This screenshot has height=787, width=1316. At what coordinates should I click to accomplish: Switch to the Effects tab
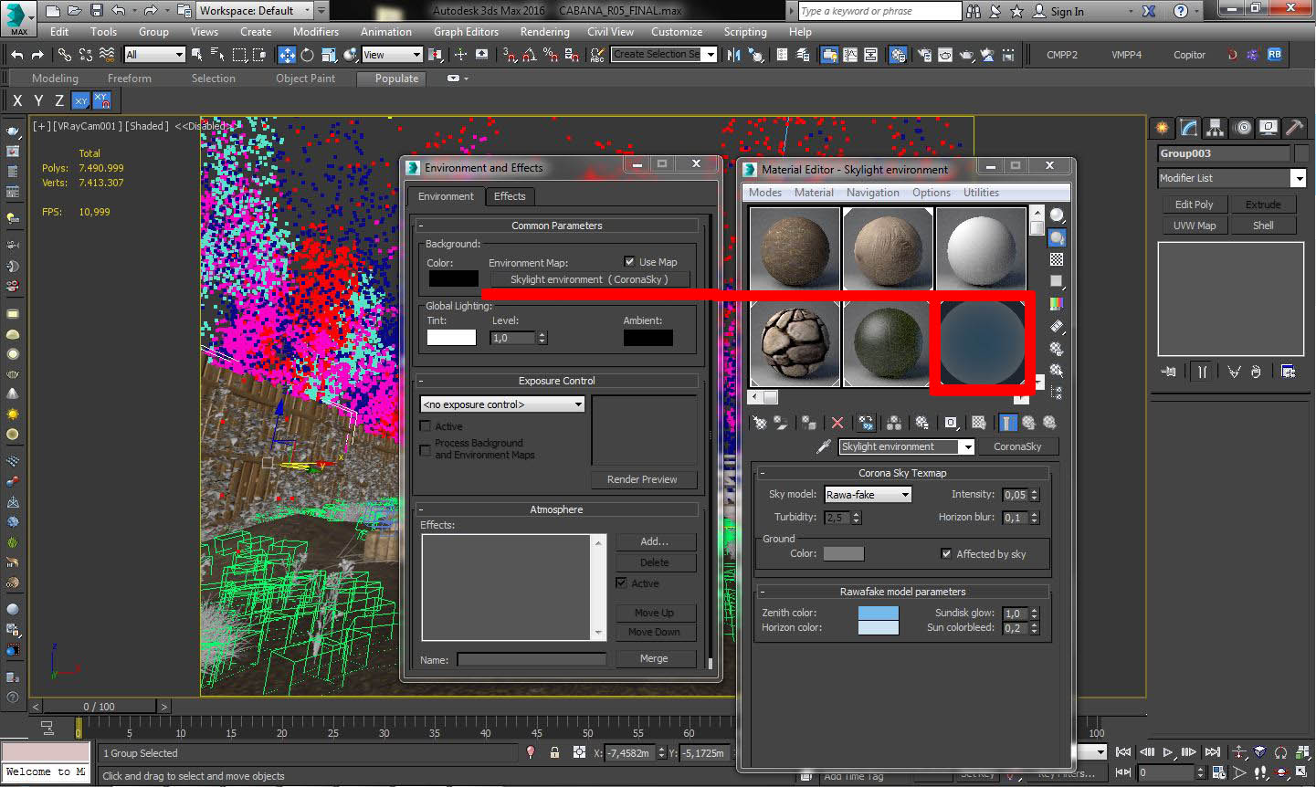tap(510, 196)
